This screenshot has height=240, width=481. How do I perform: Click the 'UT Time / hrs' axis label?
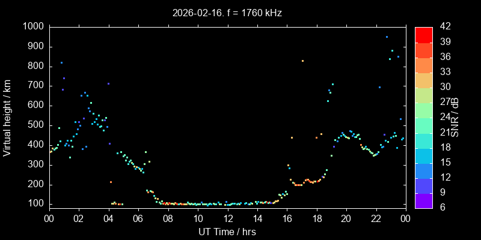(227, 232)
